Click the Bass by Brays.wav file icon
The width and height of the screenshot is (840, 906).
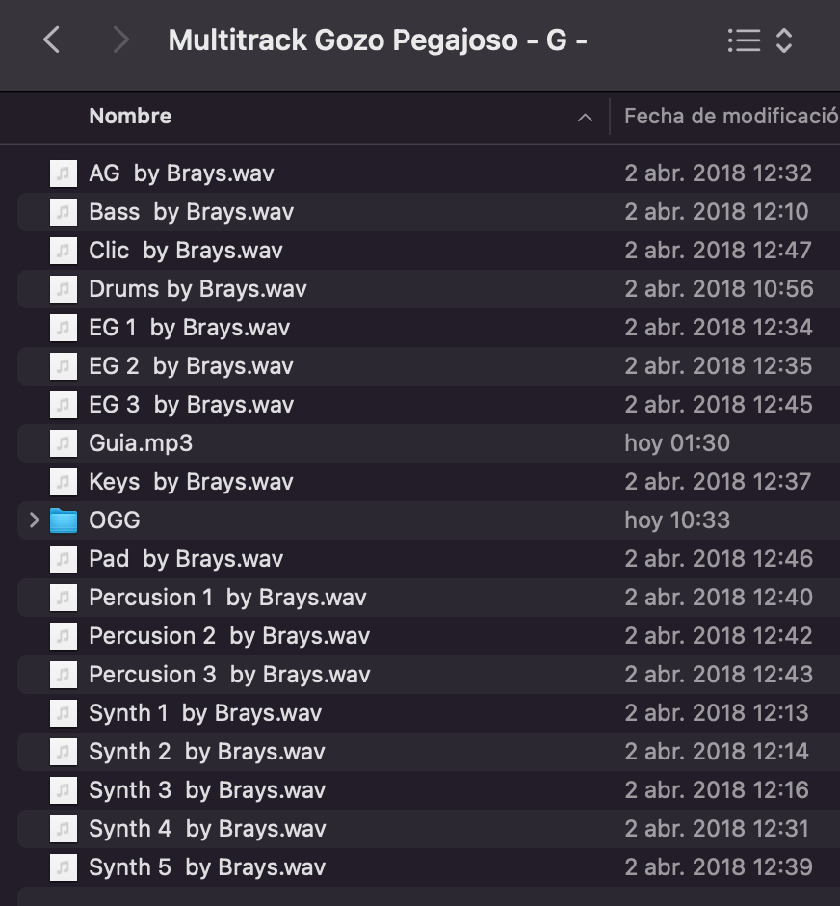pyautogui.click(x=64, y=212)
